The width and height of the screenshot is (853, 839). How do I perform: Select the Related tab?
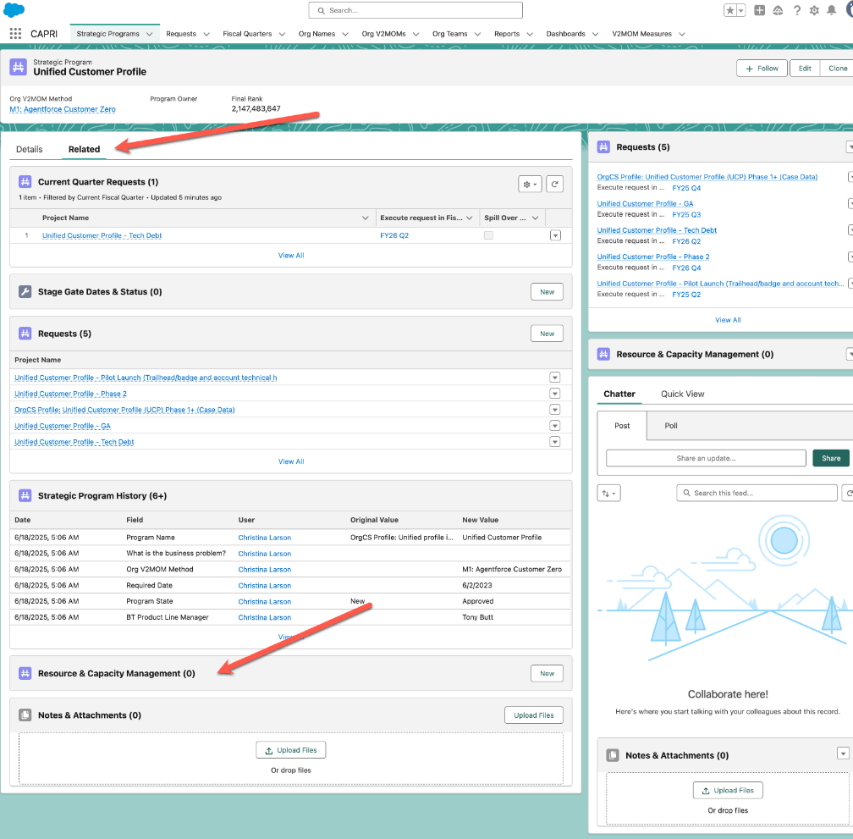tap(85, 149)
